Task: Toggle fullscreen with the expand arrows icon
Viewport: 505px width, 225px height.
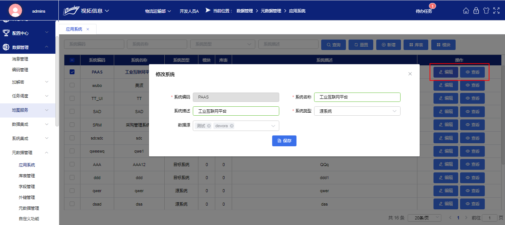Action: coord(496,11)
